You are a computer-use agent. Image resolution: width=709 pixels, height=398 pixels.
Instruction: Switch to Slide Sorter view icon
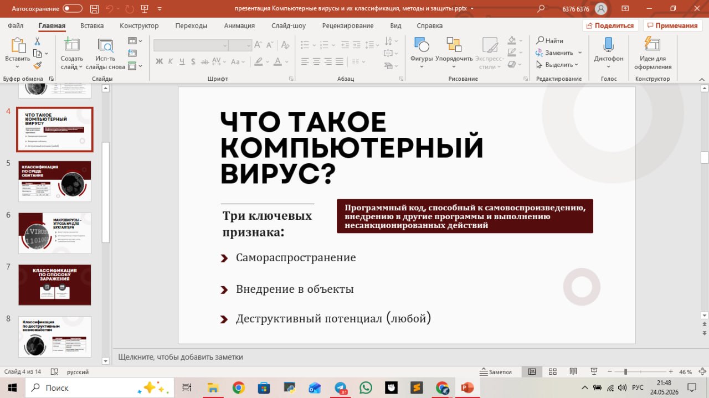(553, 372)
